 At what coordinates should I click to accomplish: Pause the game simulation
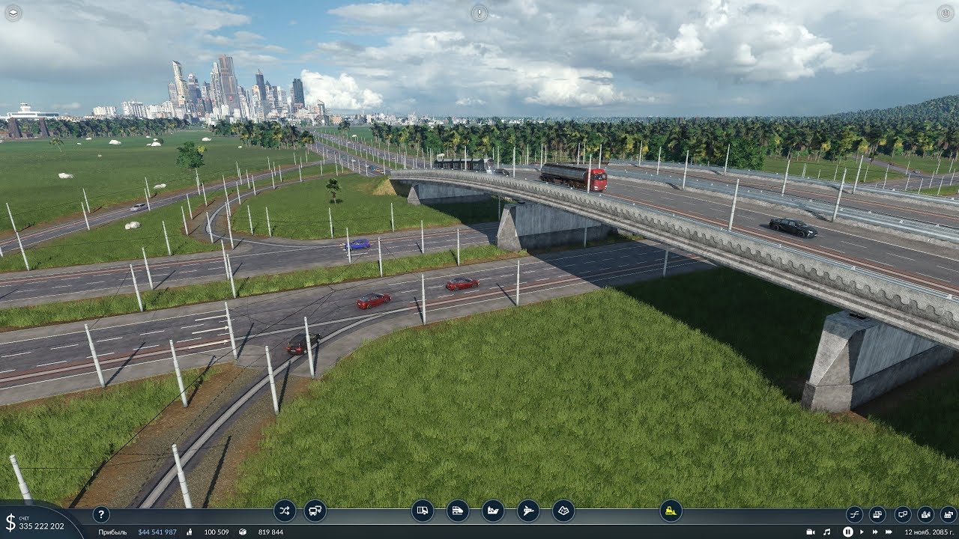[x=847, y=532]
